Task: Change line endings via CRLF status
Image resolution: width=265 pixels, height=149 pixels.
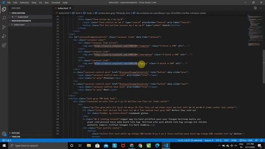Action: [226, 140]
